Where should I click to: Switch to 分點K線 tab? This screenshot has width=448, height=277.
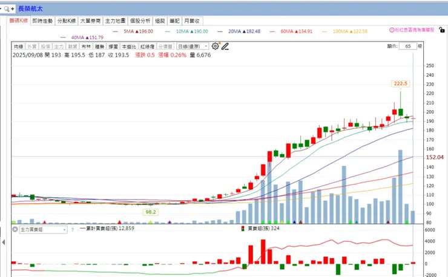coord(66,21)
